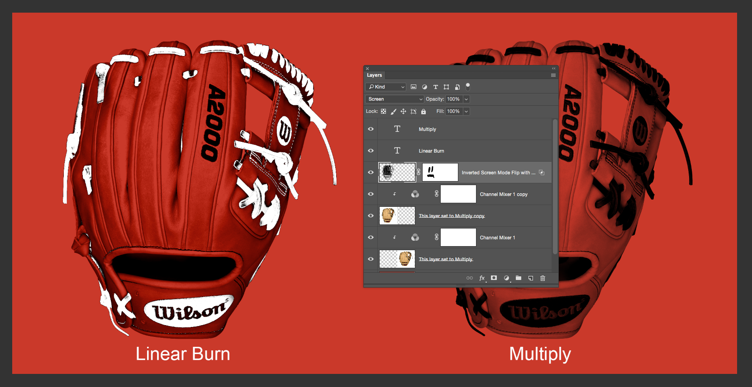Create new fill or adjustment layer icon
Image resolution: width=752 pixels, height=387 pixels.
(506, 278)
